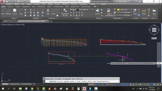Add a new layout with plus button
The height and width of the screenshot is (91, 162).
pyautogui.click(x=34, y=84)
